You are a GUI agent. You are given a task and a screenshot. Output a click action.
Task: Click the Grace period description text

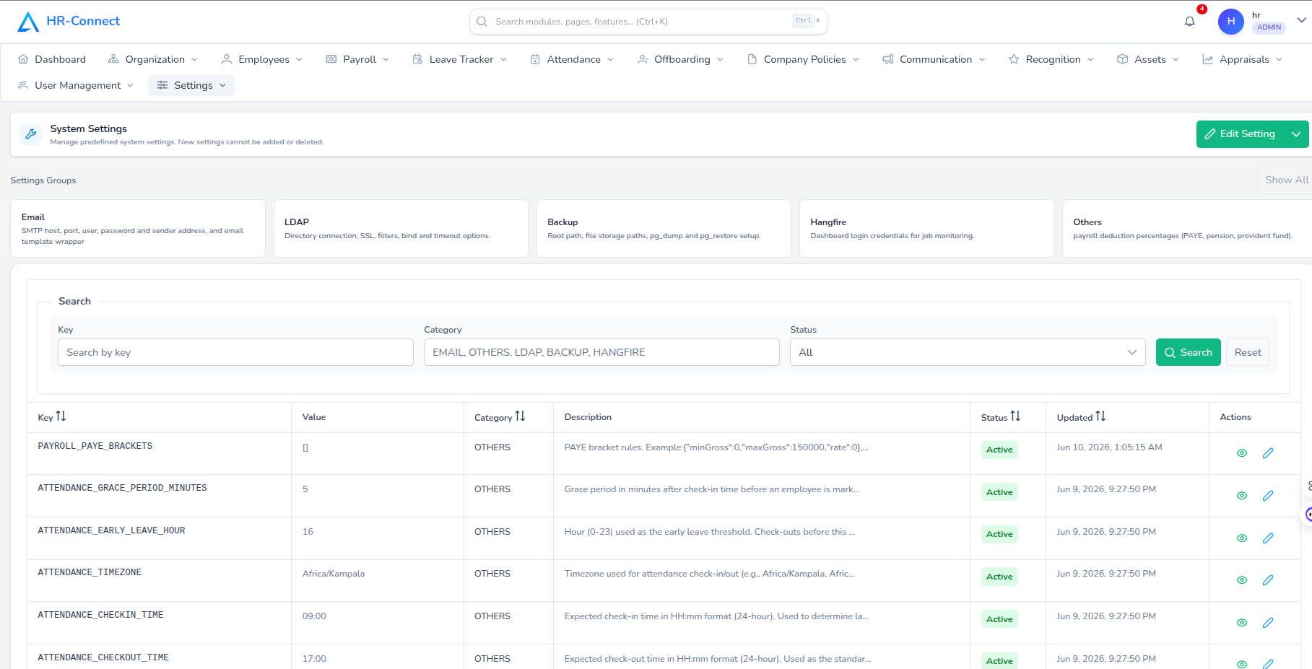pos(712,489)
